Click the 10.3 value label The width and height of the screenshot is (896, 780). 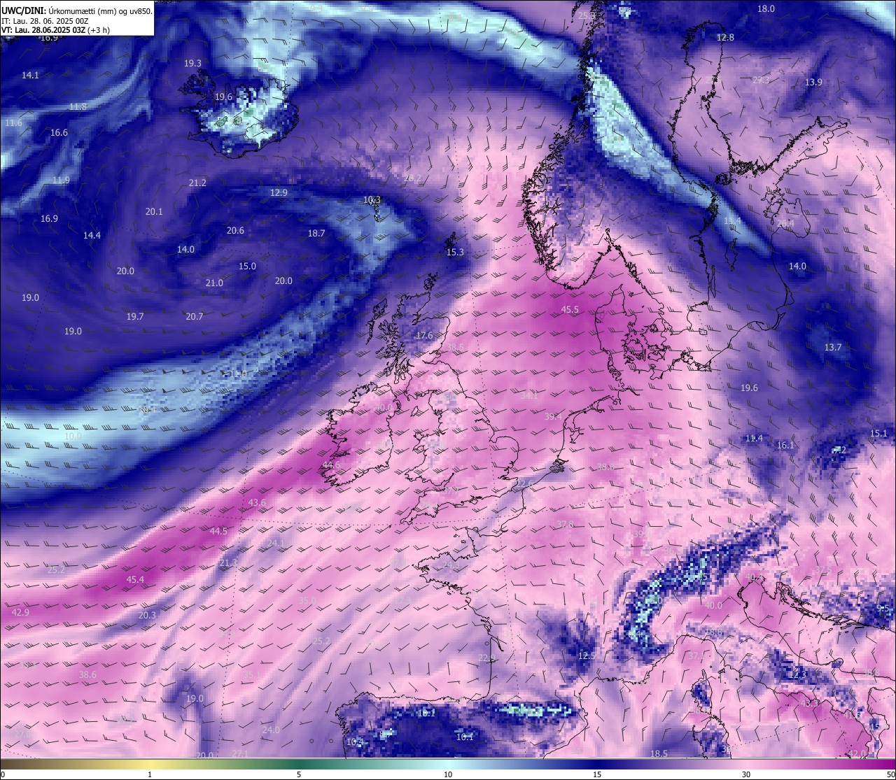point(372,199)
